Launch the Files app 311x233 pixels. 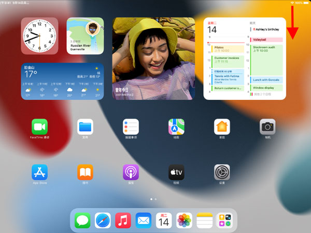pyautogui.click(x=85, y=126)
